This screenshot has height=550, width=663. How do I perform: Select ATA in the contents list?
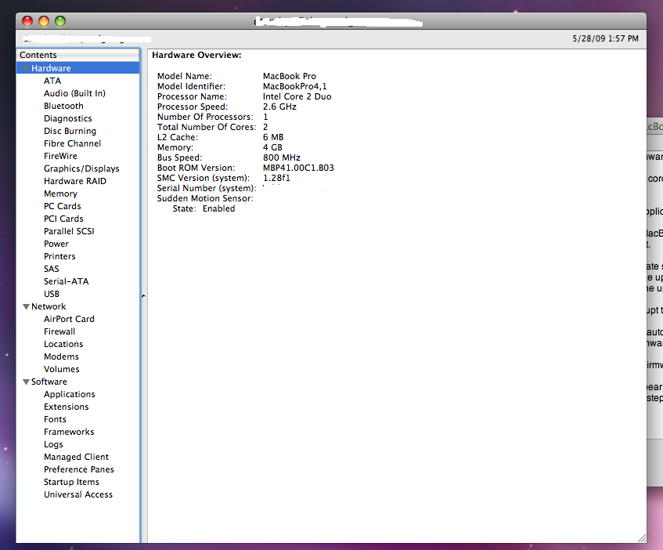coord(52,81)
